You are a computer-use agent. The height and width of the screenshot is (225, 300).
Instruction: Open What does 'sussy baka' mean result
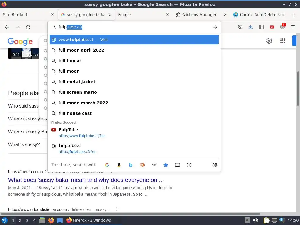tap(86, 180)
